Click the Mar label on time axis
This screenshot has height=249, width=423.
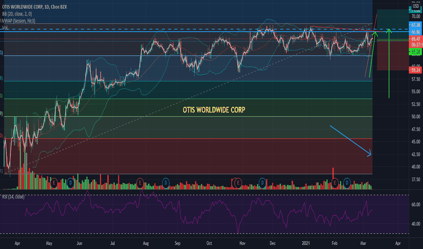[363, 244]
